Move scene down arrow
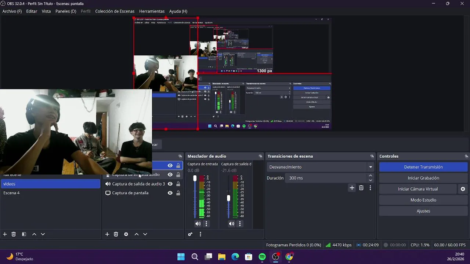The height and width of the screenshot is (264, 470). (43, 234)
